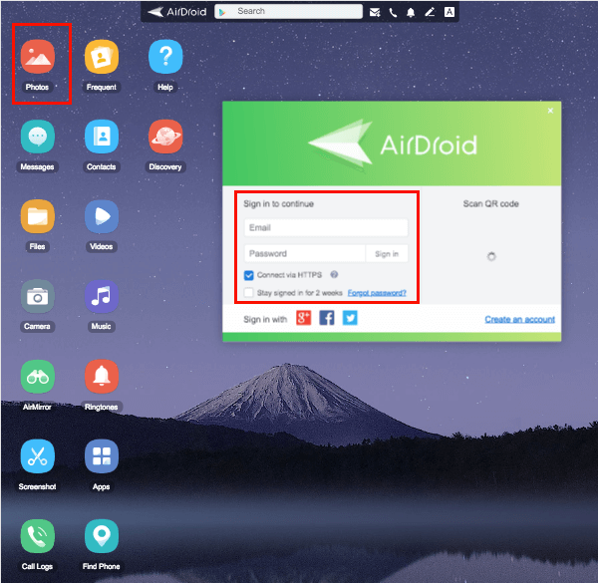598x583 pixels.
Task: Open the Screenshot tool icon
Action: (x=38, y=456)
